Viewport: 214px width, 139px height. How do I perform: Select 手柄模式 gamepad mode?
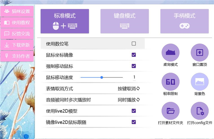coord(184,21)
